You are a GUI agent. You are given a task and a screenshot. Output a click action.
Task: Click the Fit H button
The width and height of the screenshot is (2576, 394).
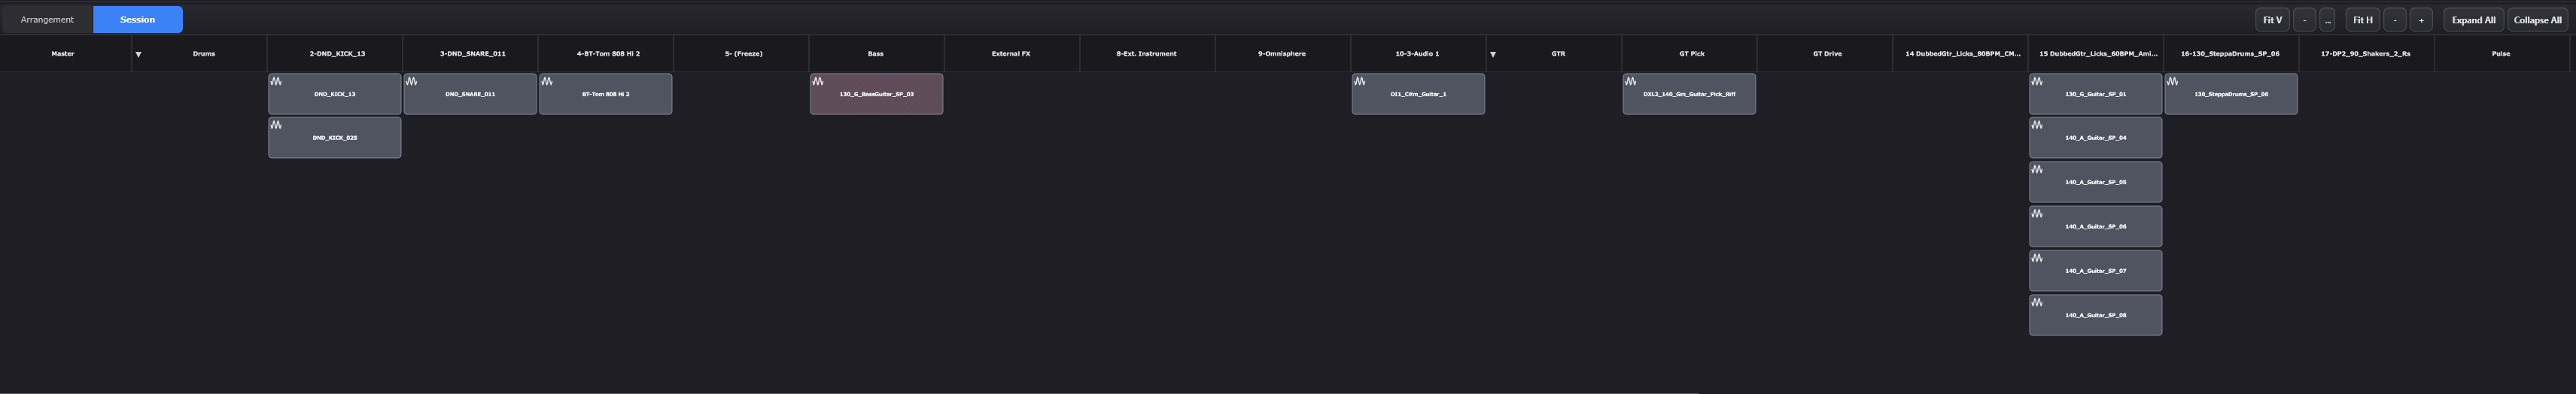pos(2362,20)
